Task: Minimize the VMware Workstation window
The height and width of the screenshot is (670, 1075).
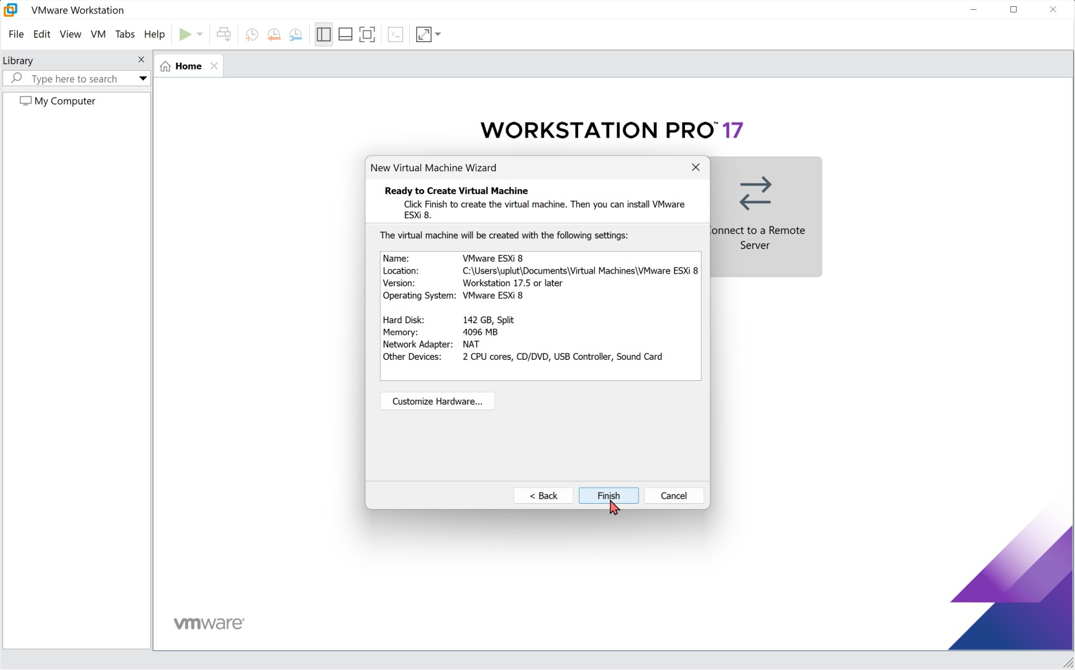Action: tap(974, 10)
